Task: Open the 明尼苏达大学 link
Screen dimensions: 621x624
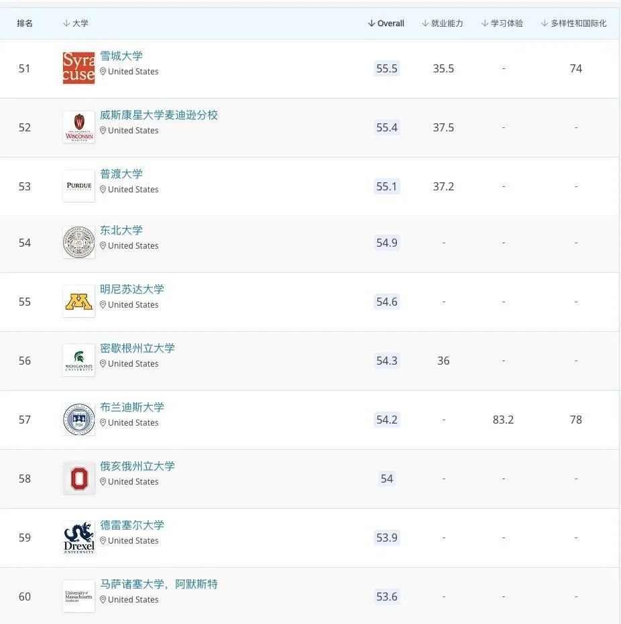Action: coord(131,289)
